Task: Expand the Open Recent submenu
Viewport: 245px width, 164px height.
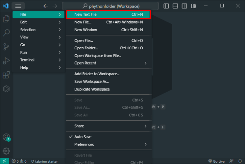Action: (109, 63)
